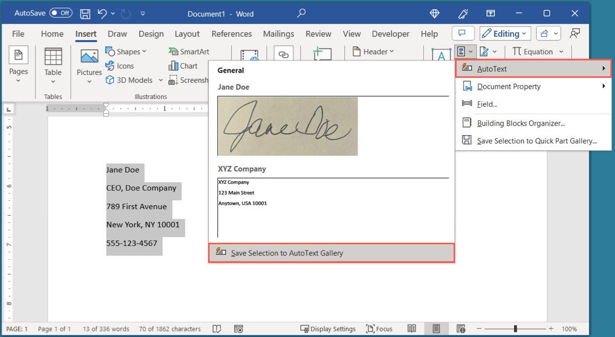Click the spelling check status bar icon
The height and width of the screenshot is (337, 615).
[x=217, y=329]
